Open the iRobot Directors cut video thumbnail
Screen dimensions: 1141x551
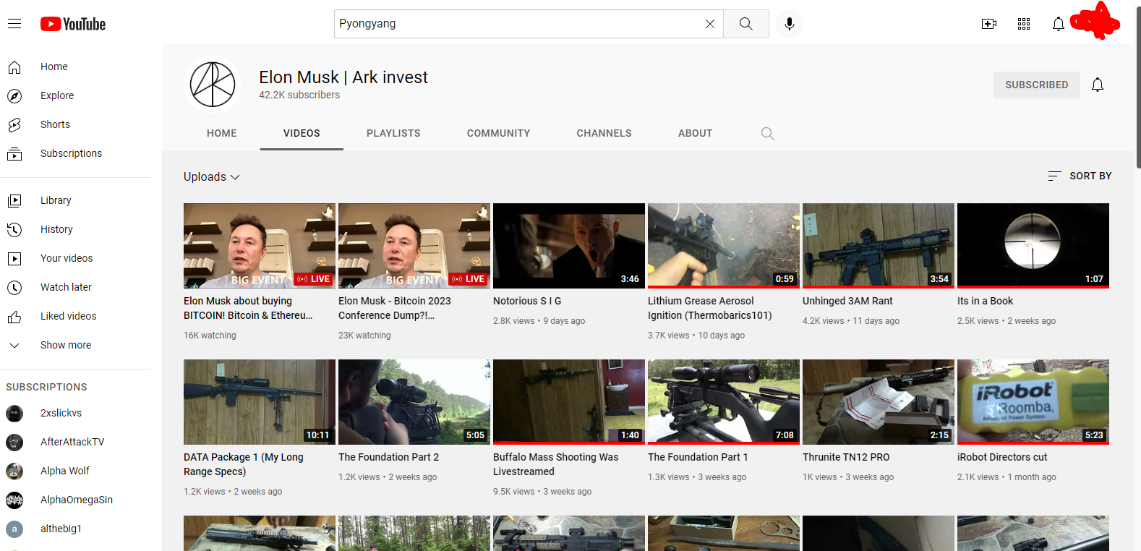[1033, 402]
